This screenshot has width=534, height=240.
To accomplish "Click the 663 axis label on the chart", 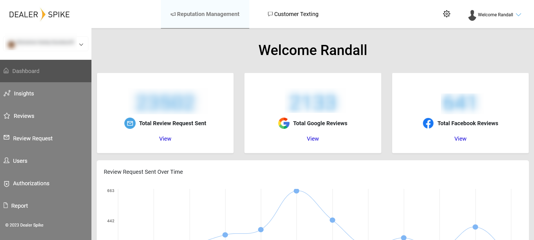I will click(x=111, y=191).
